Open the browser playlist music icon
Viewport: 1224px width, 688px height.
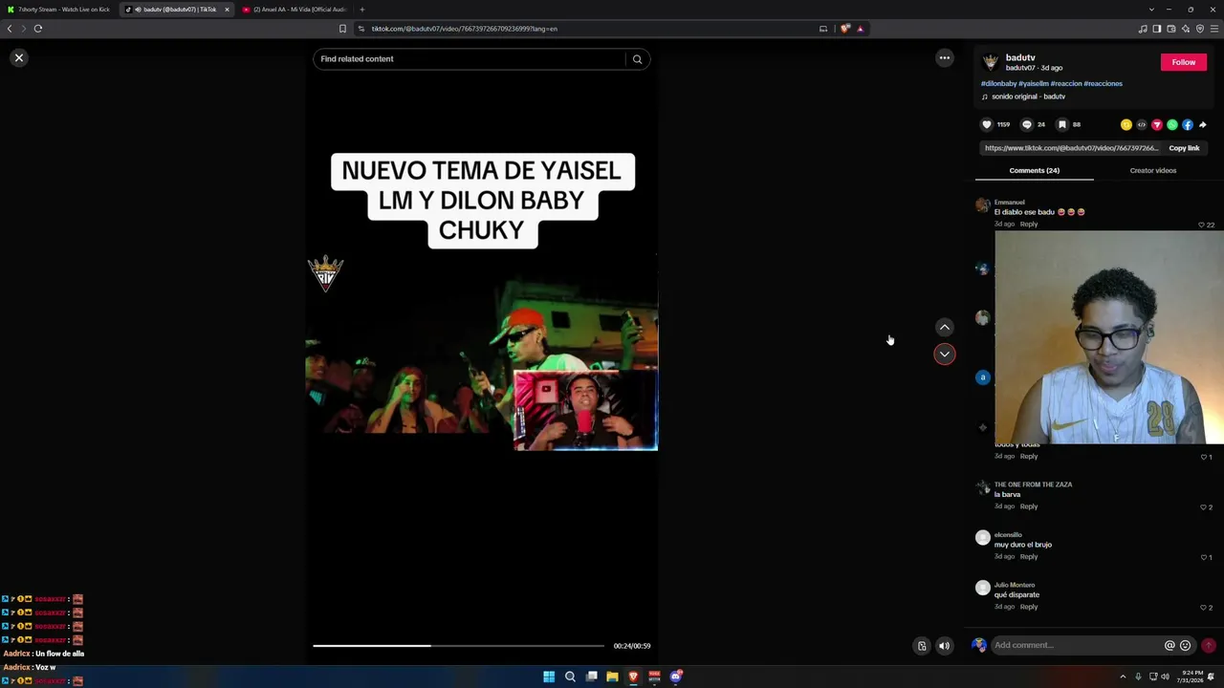click(x=1143, y=29)
